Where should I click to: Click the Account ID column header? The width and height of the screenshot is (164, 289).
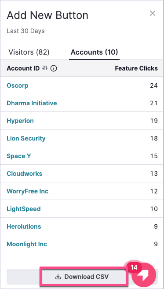click(x=23, y=68)
